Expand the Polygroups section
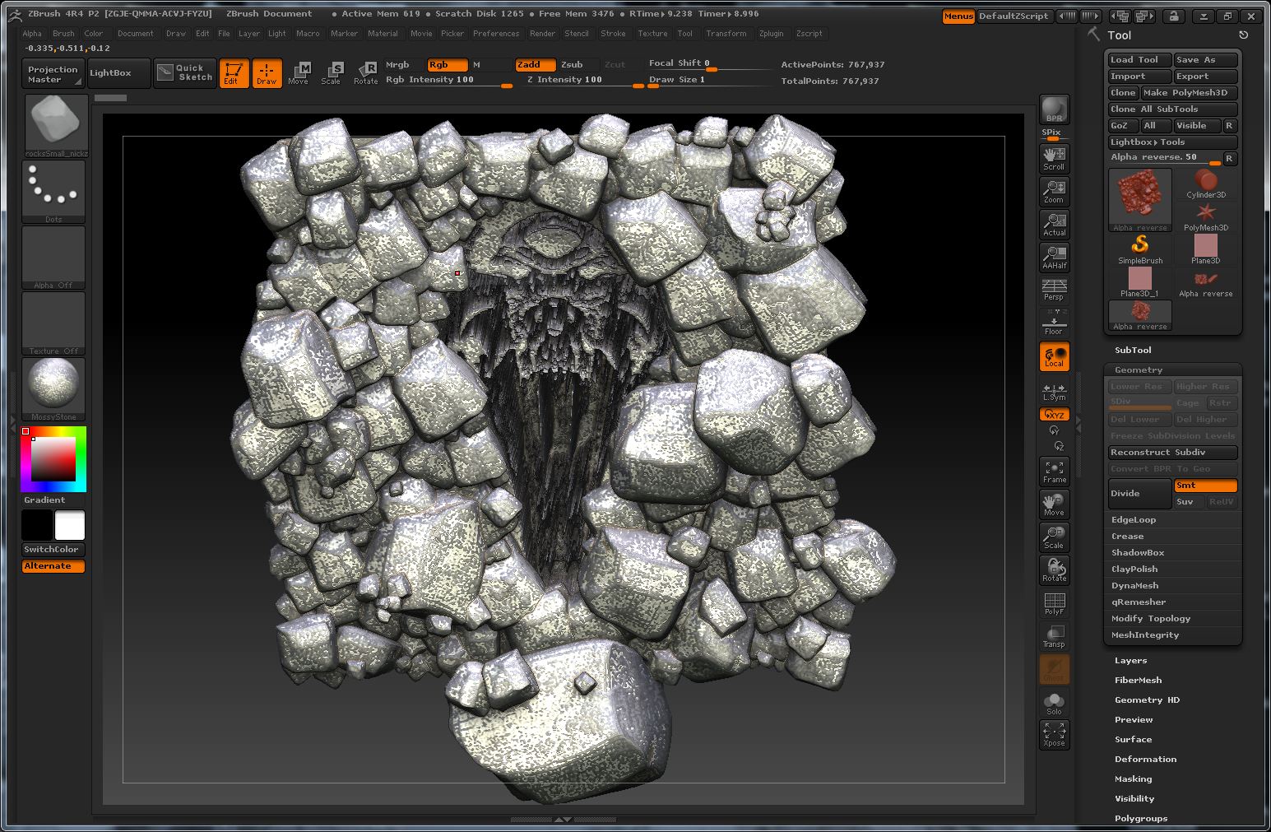This screenshot has height=832, width=1271. coord(1141,818)
